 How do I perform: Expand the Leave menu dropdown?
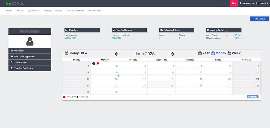pos(19,10)
